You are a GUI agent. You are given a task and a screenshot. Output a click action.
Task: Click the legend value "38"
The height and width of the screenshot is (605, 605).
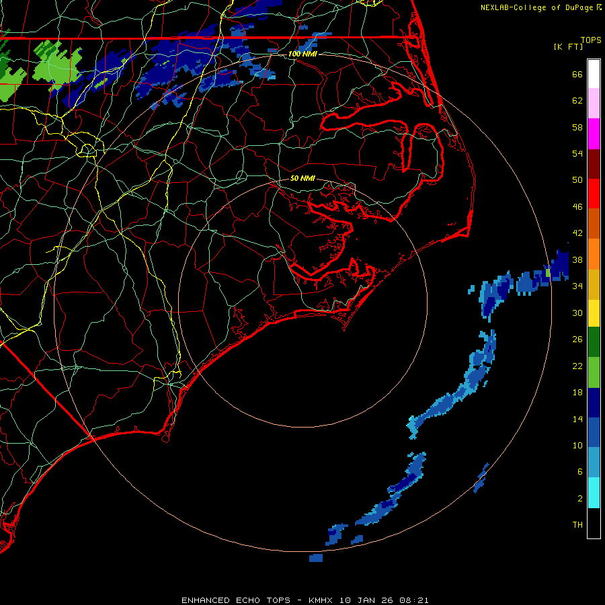pyautogui.click(x=577, y=259)
